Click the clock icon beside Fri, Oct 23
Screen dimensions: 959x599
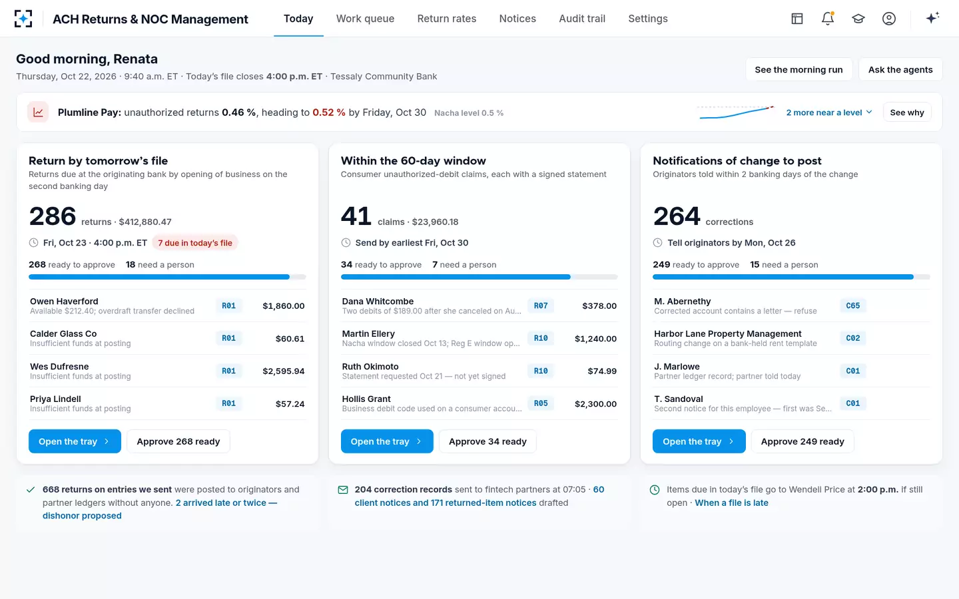tap(34, 243)
